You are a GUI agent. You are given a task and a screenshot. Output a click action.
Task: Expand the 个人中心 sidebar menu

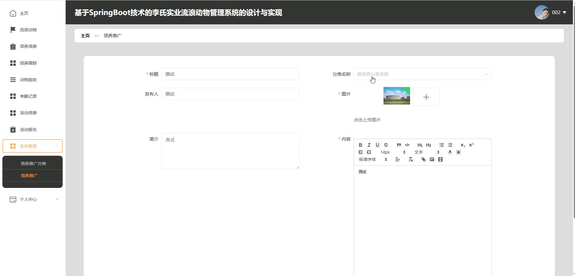click(33, 199)
